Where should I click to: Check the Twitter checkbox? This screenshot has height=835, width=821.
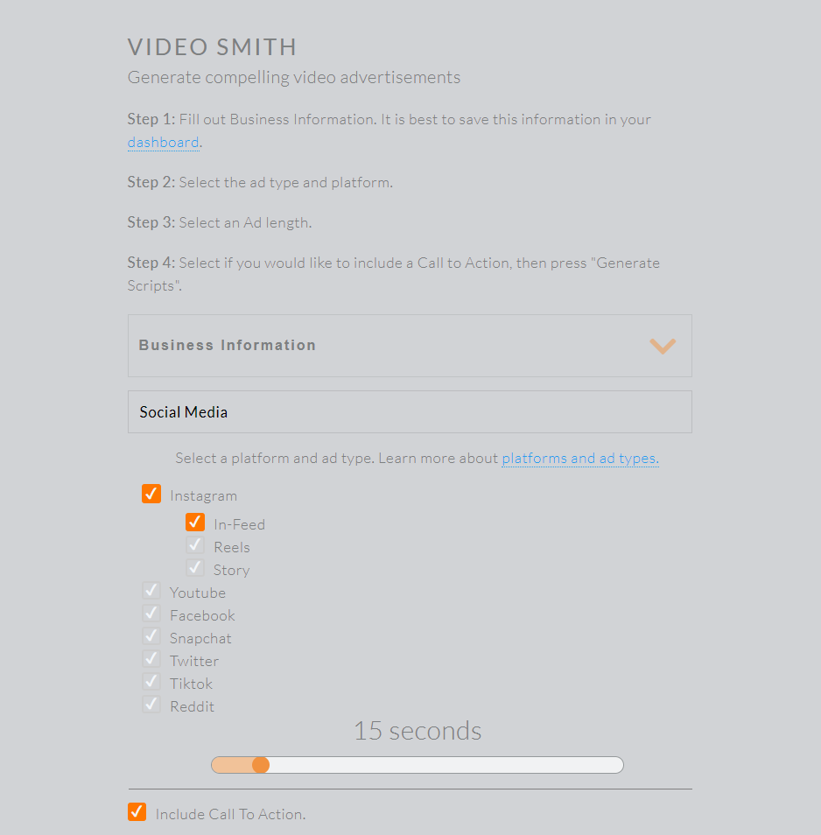click(x=151, y=659)
